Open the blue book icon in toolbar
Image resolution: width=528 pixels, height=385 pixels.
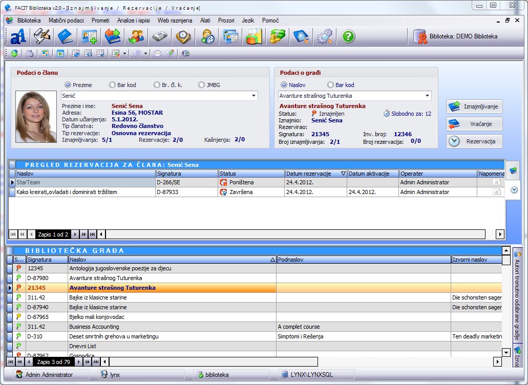coord(66,37)
